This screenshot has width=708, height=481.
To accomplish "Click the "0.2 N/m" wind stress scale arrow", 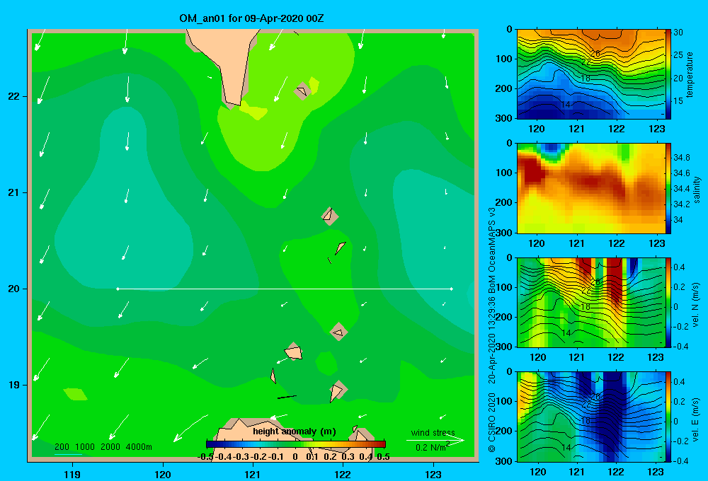I will point(435,441).
